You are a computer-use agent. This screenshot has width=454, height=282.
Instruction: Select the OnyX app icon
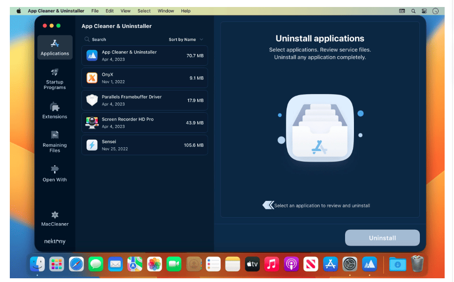point(92,78)
